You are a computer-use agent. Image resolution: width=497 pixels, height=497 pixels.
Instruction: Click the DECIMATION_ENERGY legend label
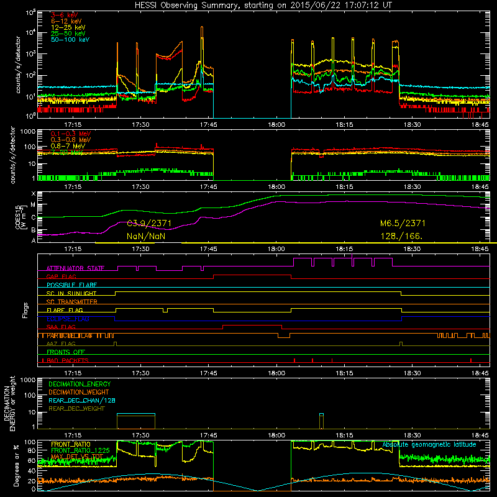tap(80, 384)
